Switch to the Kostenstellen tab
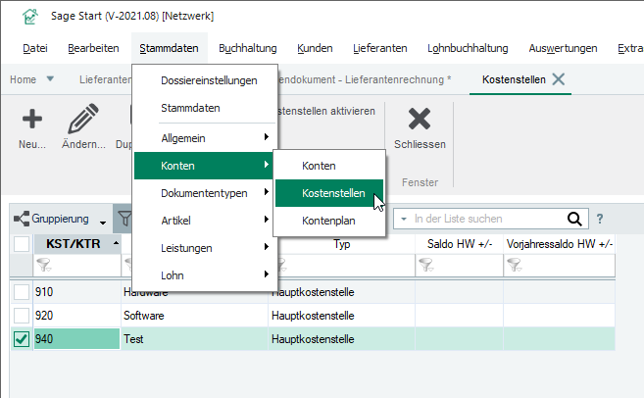Viewport: 644px width, 398px height. coord(514,79)
